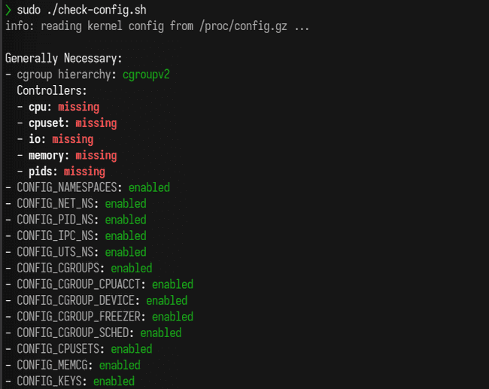Click the green cgroupv2 value
The width and height of the screenshot is (489, 389).
[146, 74]
